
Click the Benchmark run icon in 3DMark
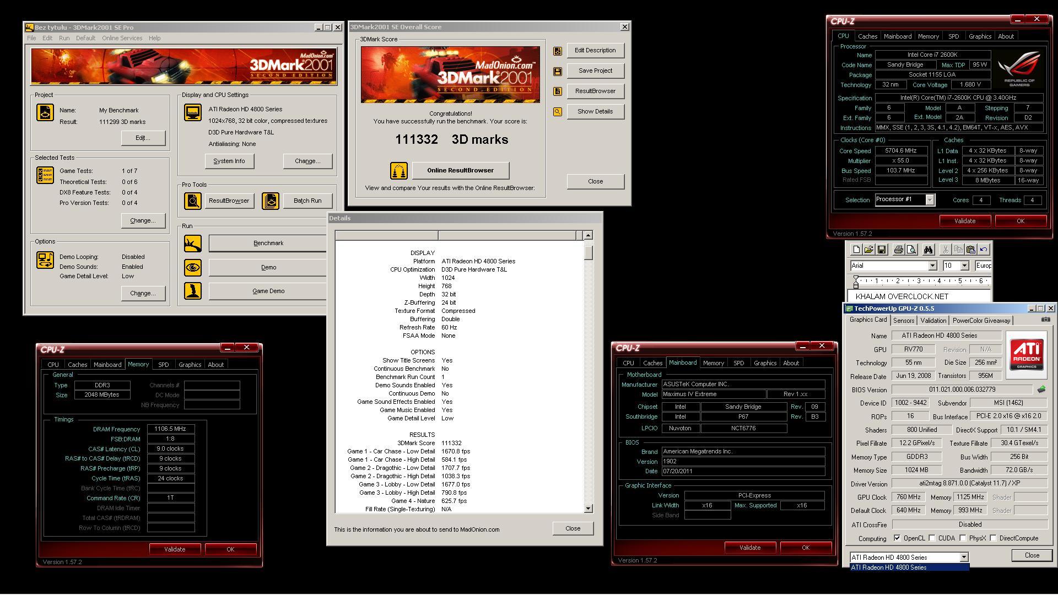(193, 244)
